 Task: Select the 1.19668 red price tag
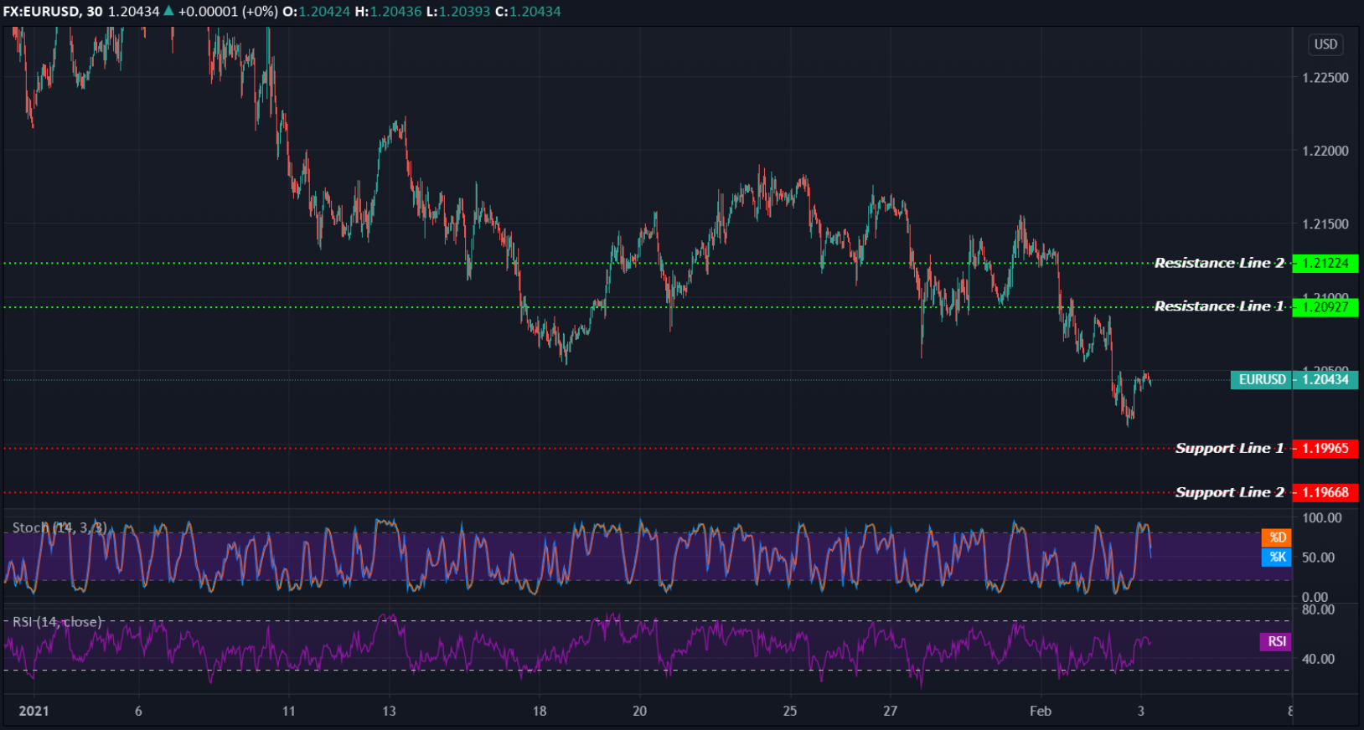[1325, 492]
